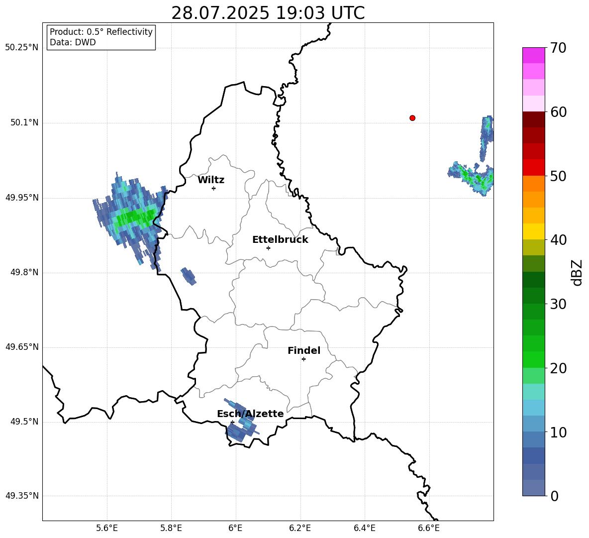Click the Wiltz station cross marker

[x=213, y=188]
